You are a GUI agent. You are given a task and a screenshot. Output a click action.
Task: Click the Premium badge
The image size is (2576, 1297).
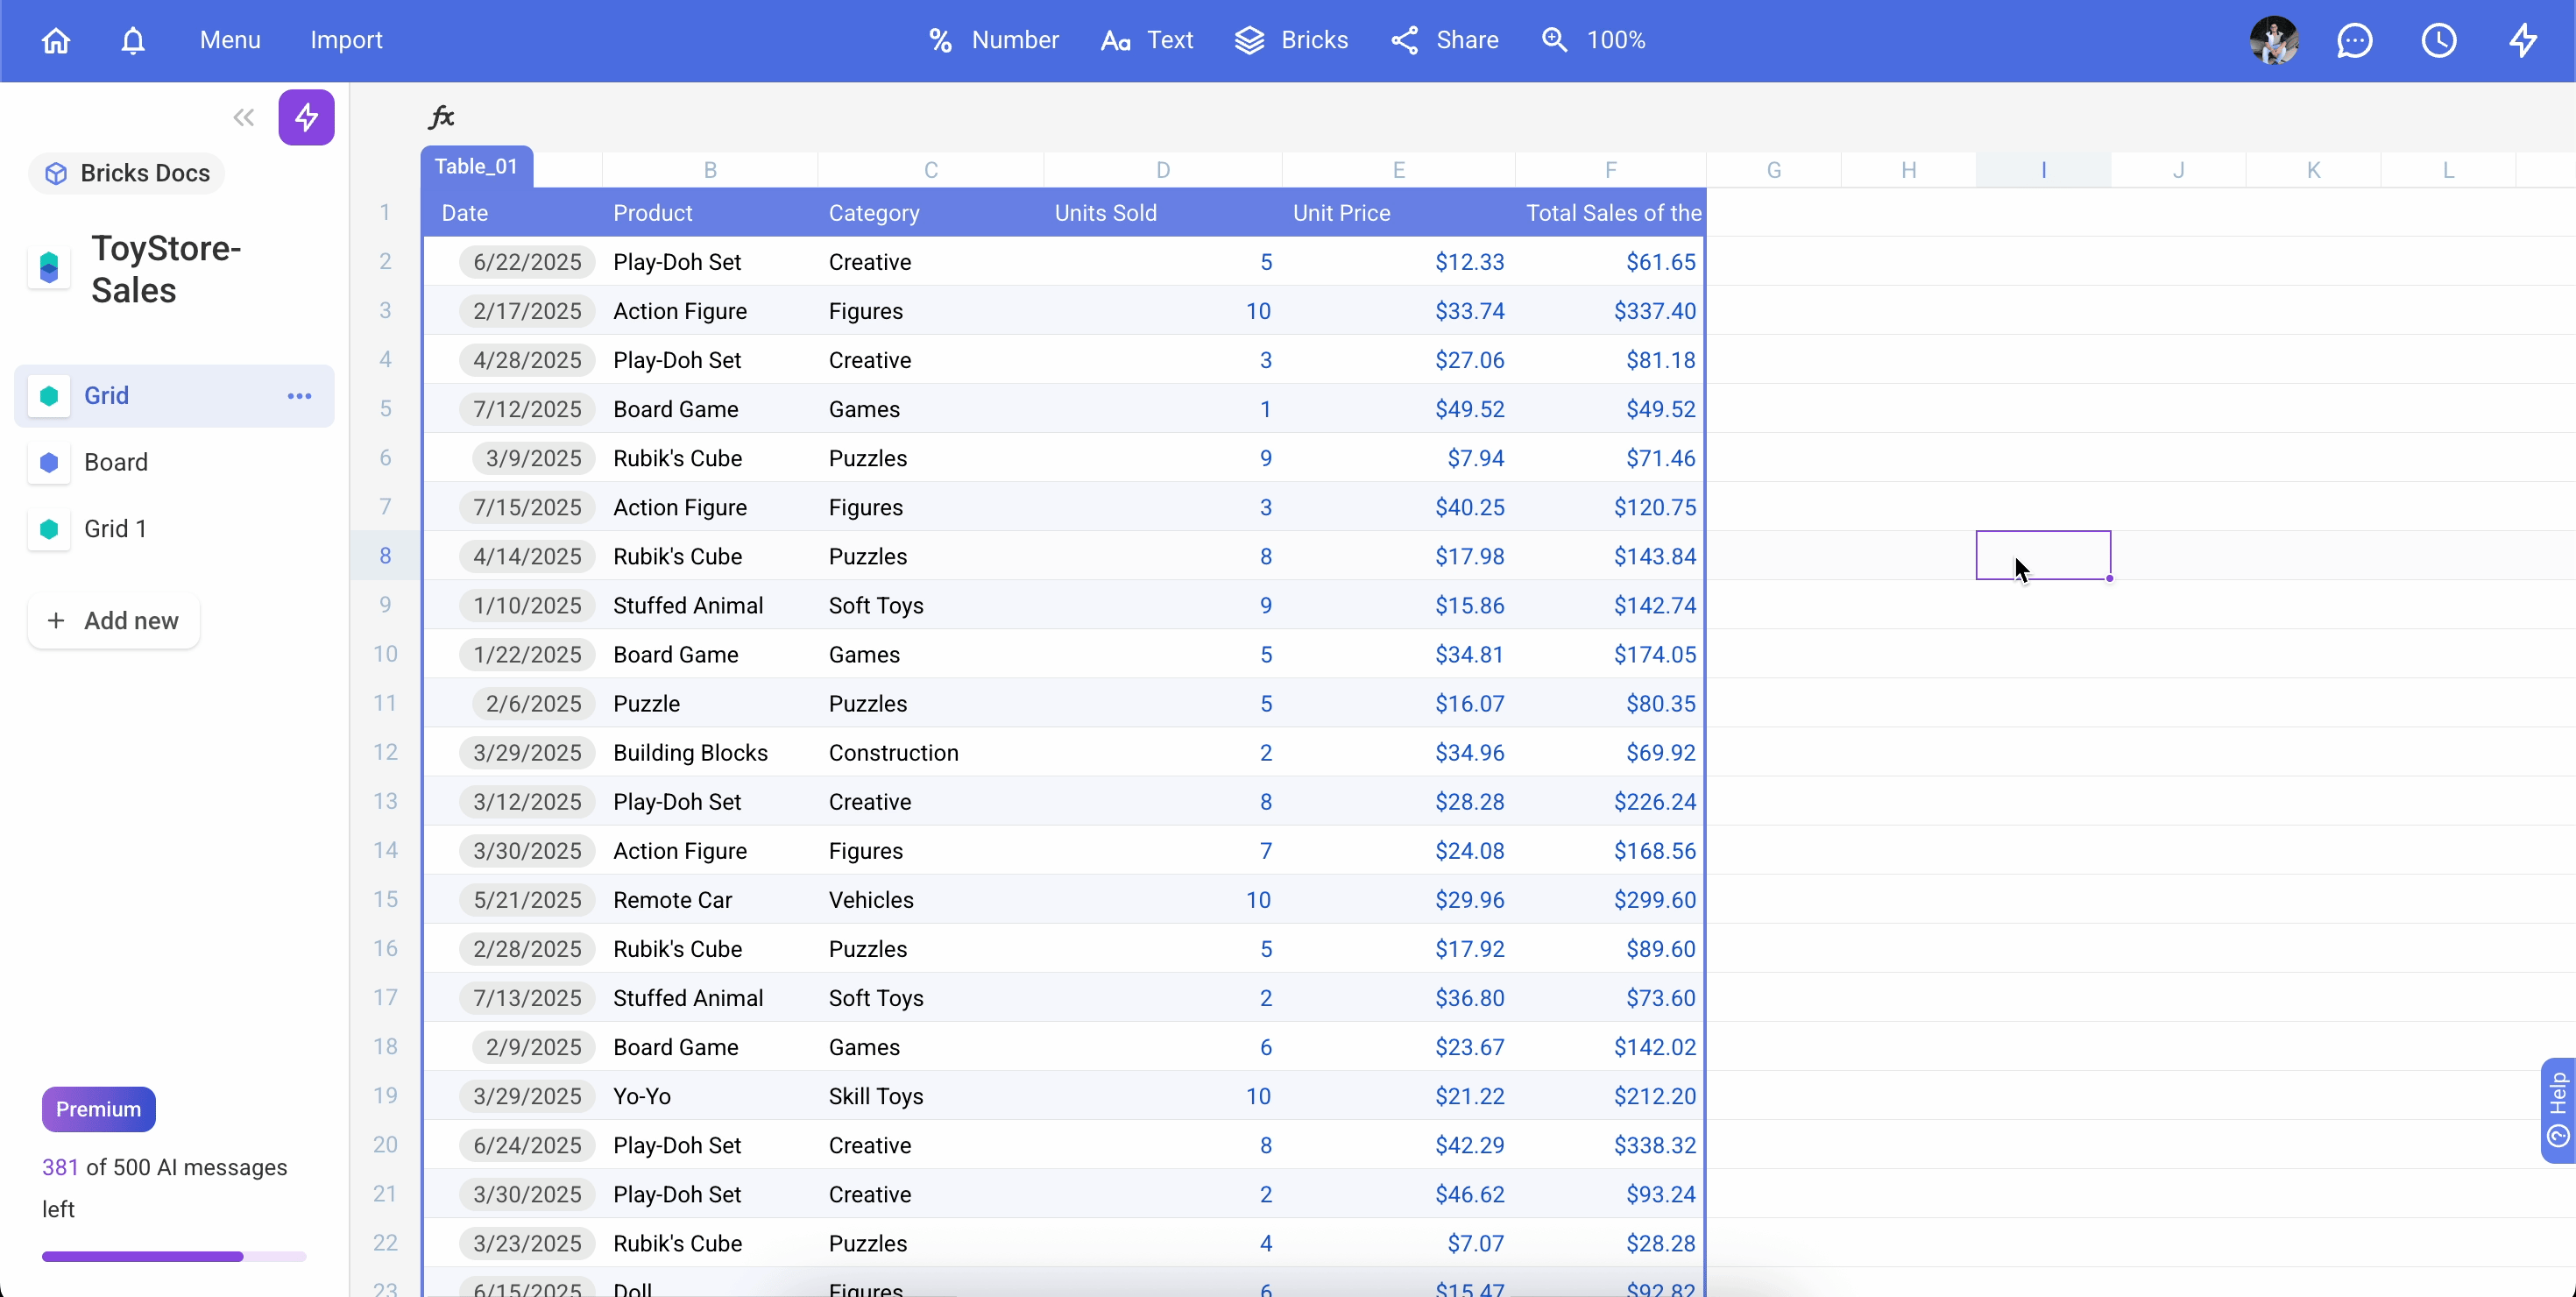point(97,1108)
